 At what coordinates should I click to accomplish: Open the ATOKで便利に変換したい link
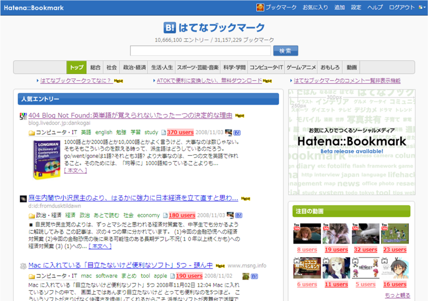(209, 81)
